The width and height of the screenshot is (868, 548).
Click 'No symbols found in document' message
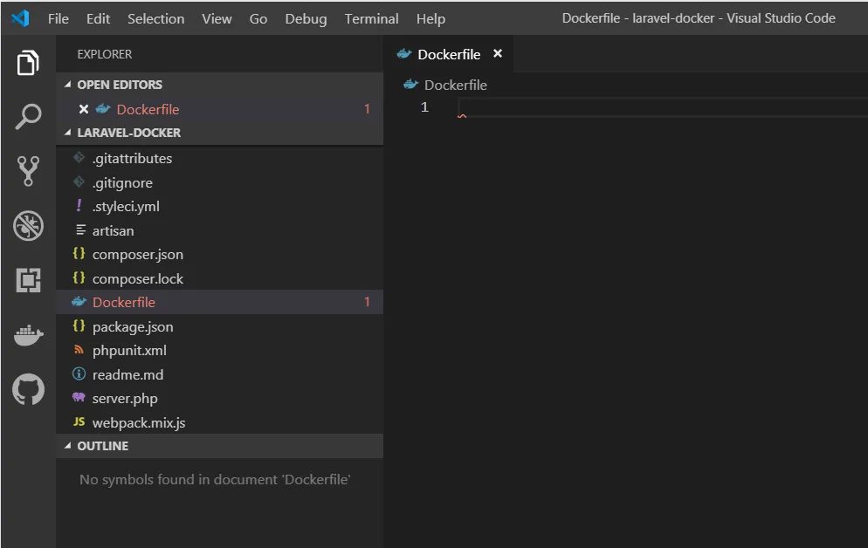tap(215, 479)
